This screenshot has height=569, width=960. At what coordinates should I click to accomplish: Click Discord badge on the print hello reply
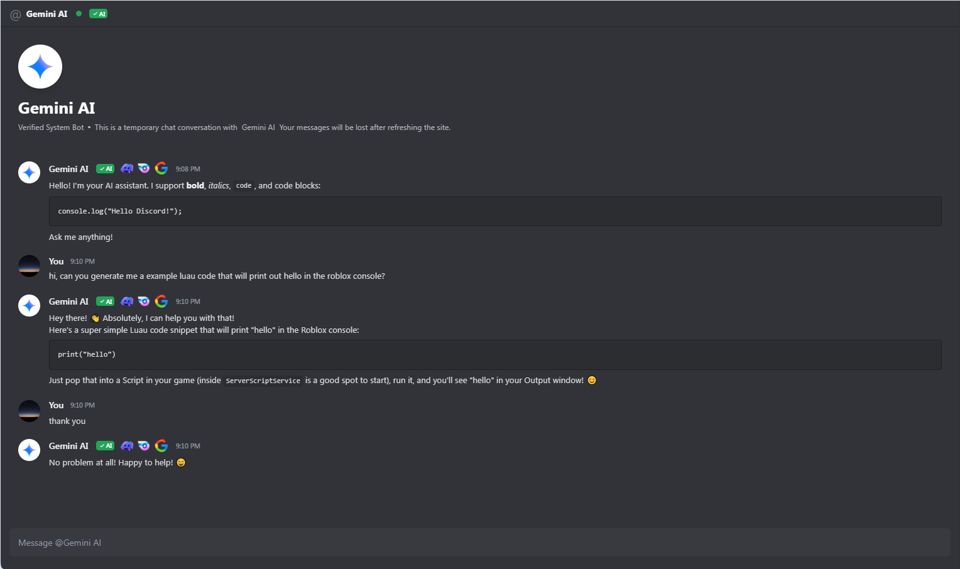pyautogui.click(x=127, y=301)
